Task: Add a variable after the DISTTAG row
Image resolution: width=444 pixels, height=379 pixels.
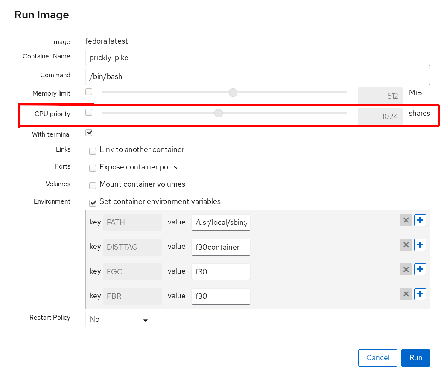Action: click(x=420, y=245)
